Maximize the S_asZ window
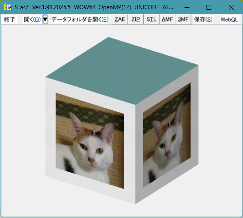 209,7
